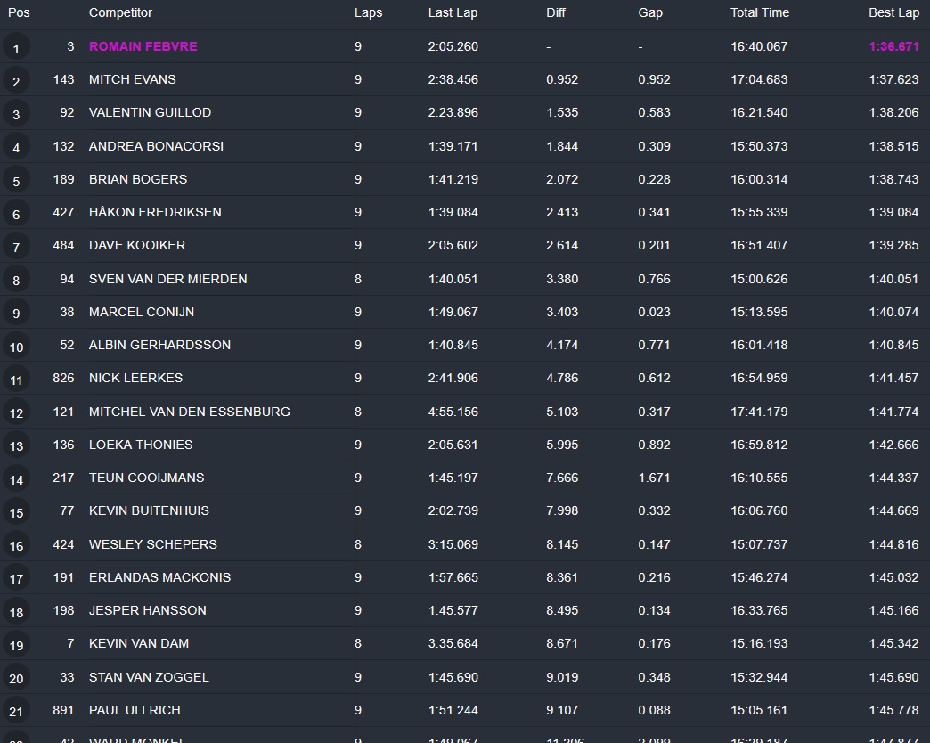Screen dimensions: 930x743
Task: Select the position 12 circle badge
Action: click(x=16, y=412)
